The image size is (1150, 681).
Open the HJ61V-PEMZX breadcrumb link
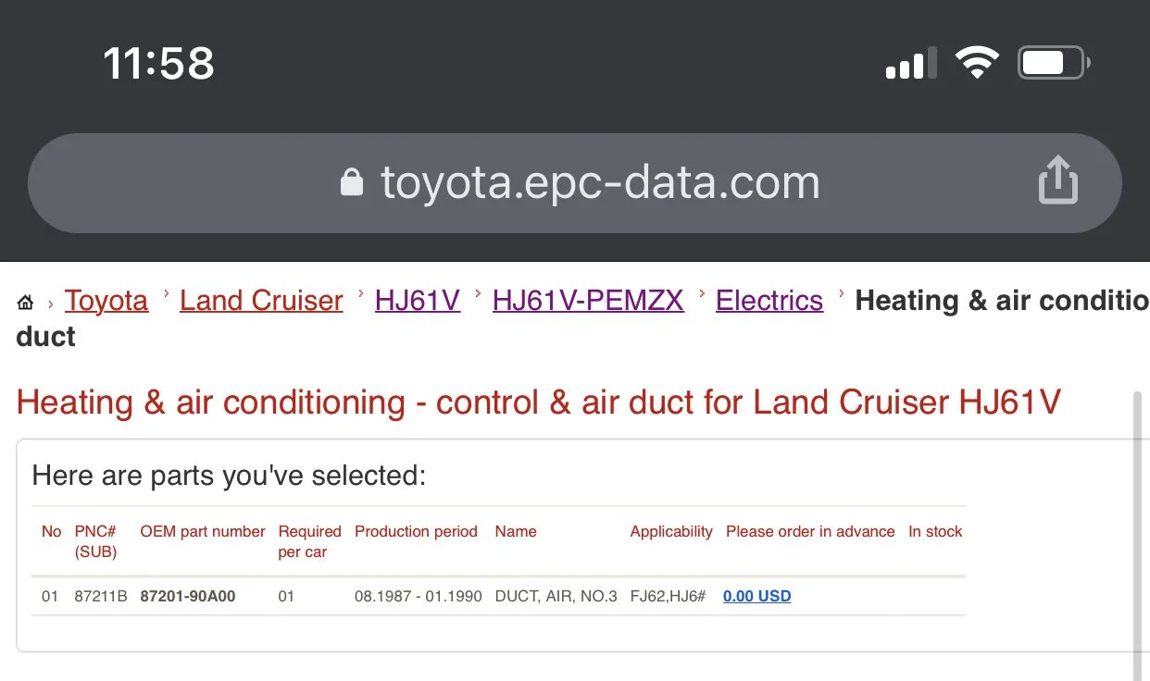click(x=588, y=301)
